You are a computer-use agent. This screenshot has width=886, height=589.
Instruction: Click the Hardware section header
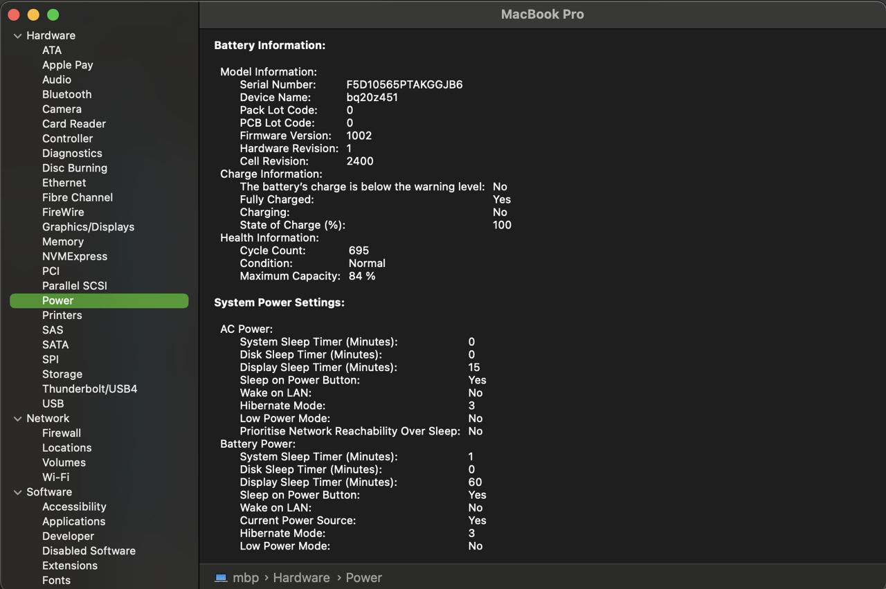(x=51, y=35)
